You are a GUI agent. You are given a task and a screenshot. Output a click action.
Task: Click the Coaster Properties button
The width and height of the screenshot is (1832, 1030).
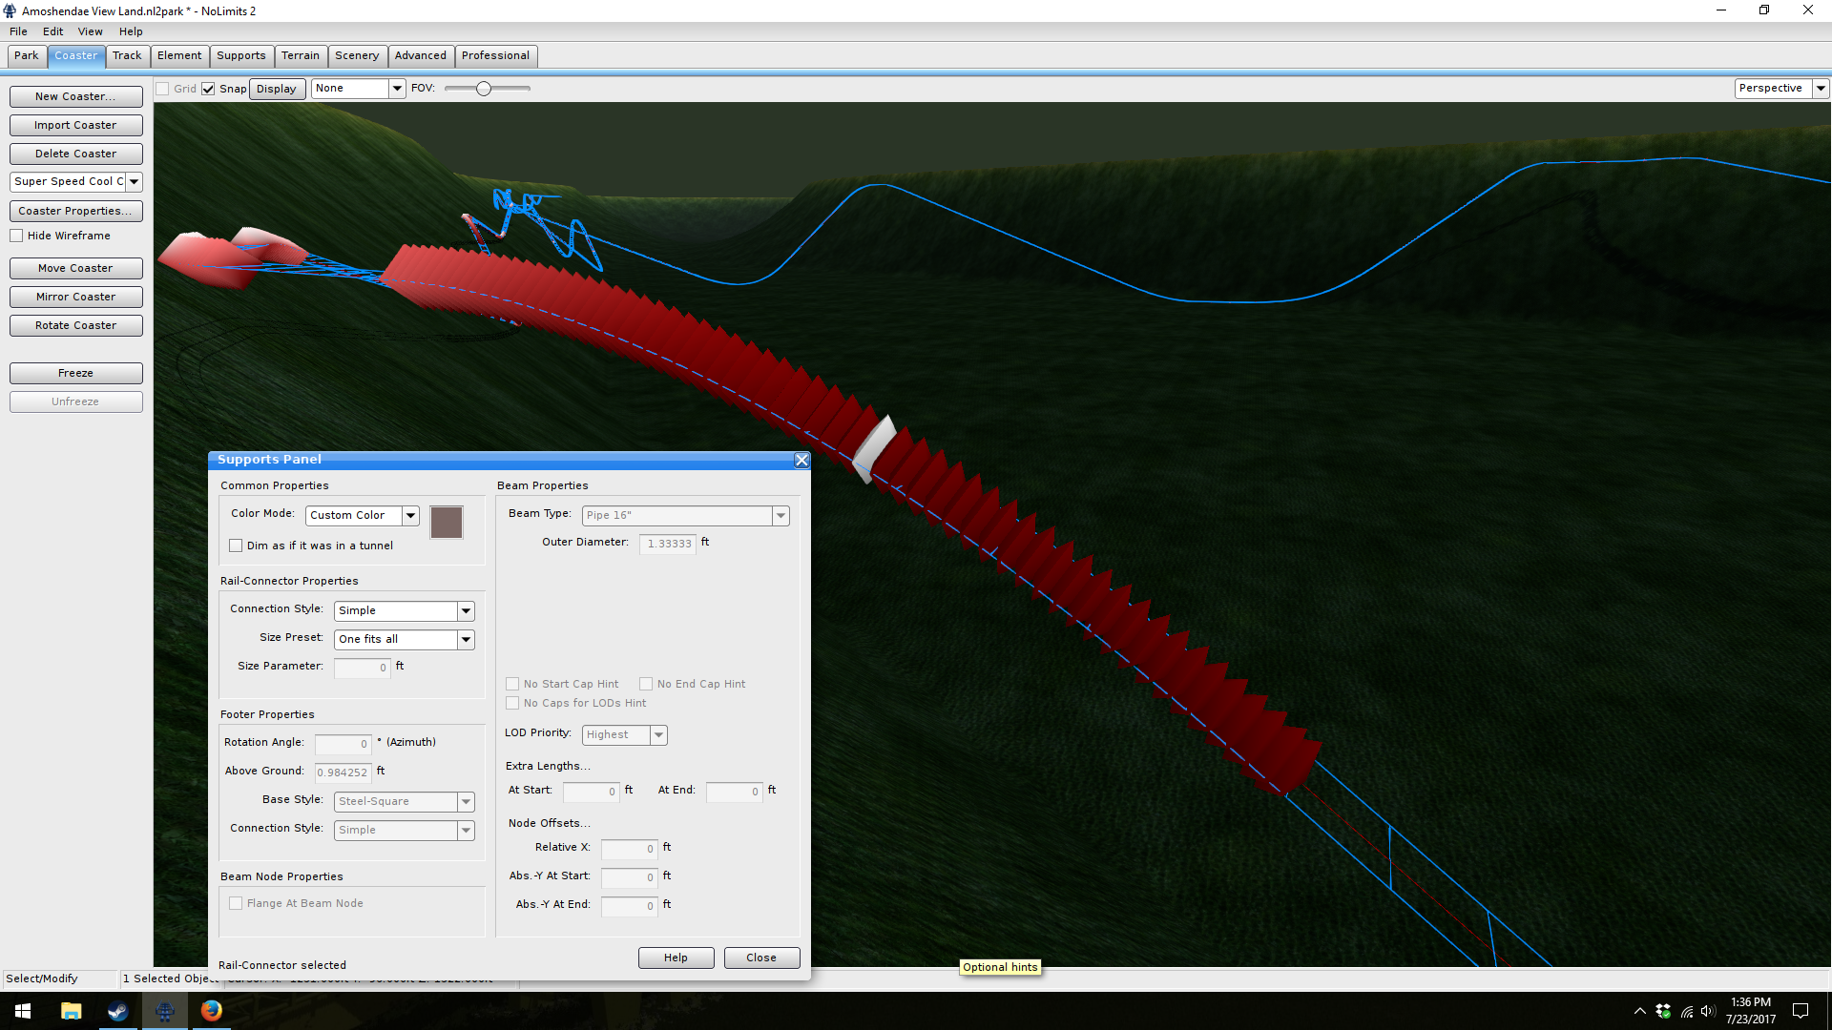point(75,211)
